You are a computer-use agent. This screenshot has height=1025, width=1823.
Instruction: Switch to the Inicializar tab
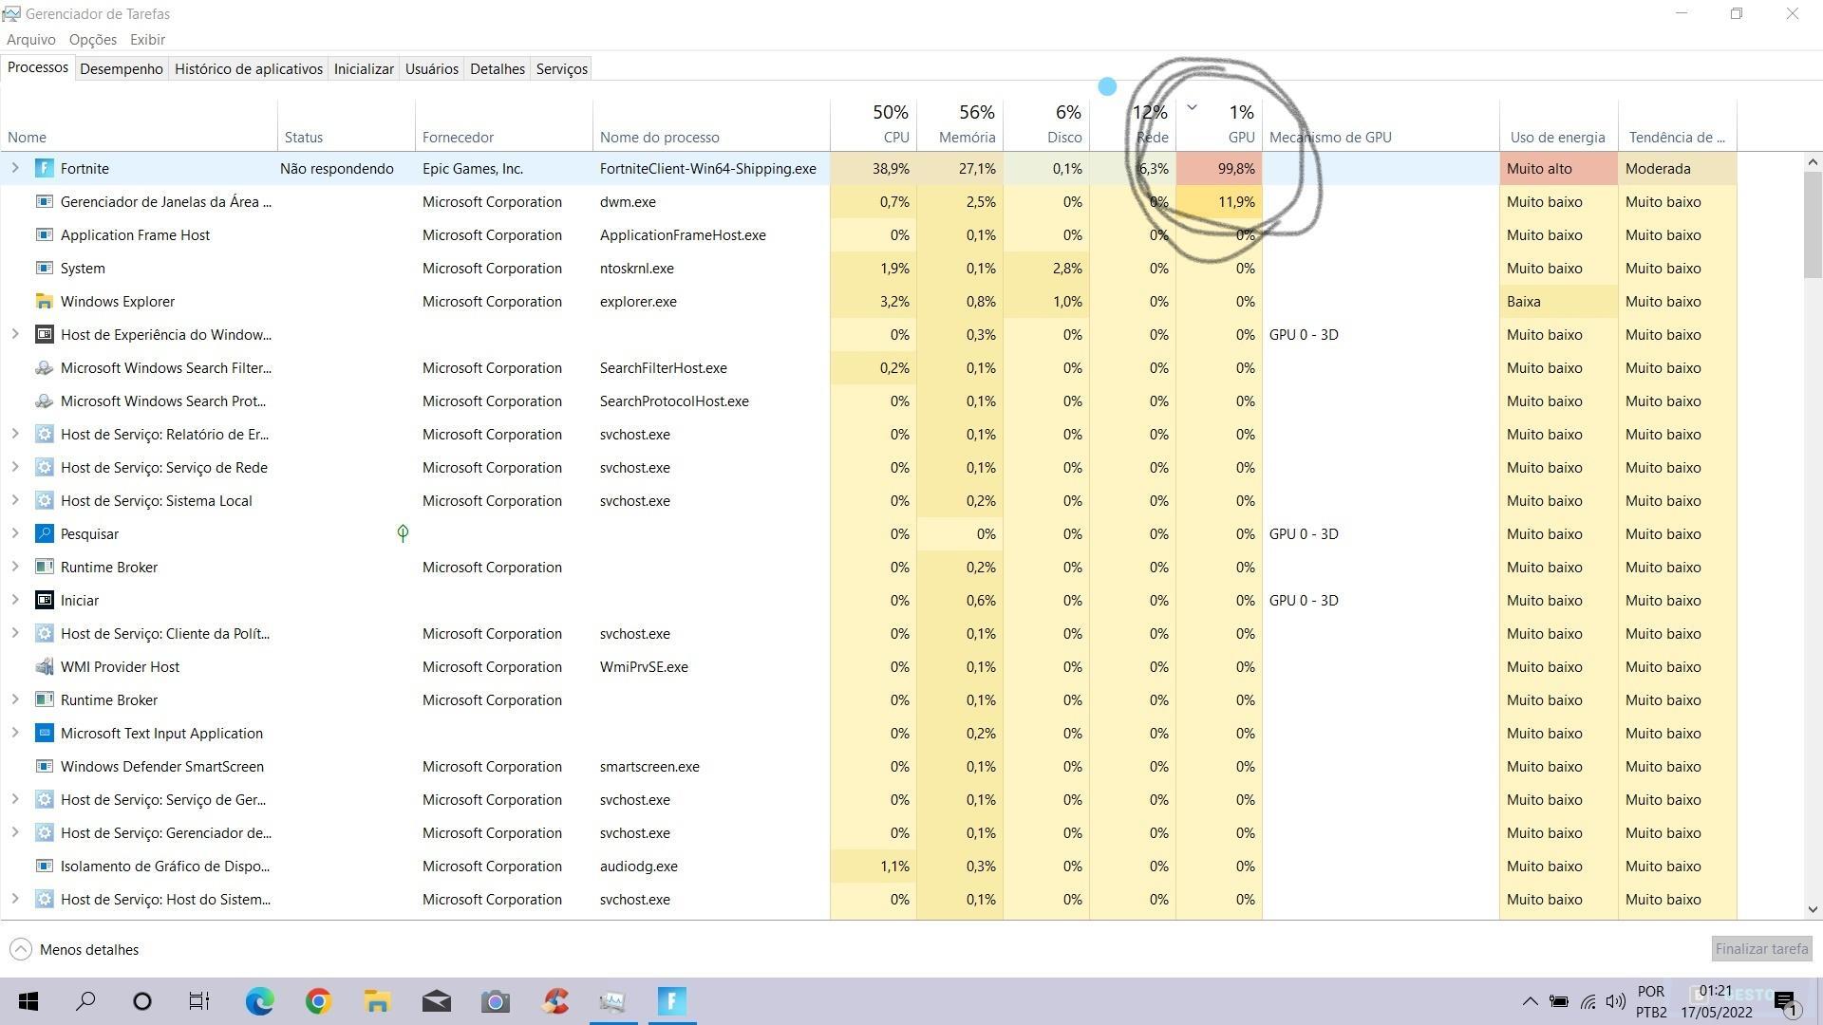364,69
